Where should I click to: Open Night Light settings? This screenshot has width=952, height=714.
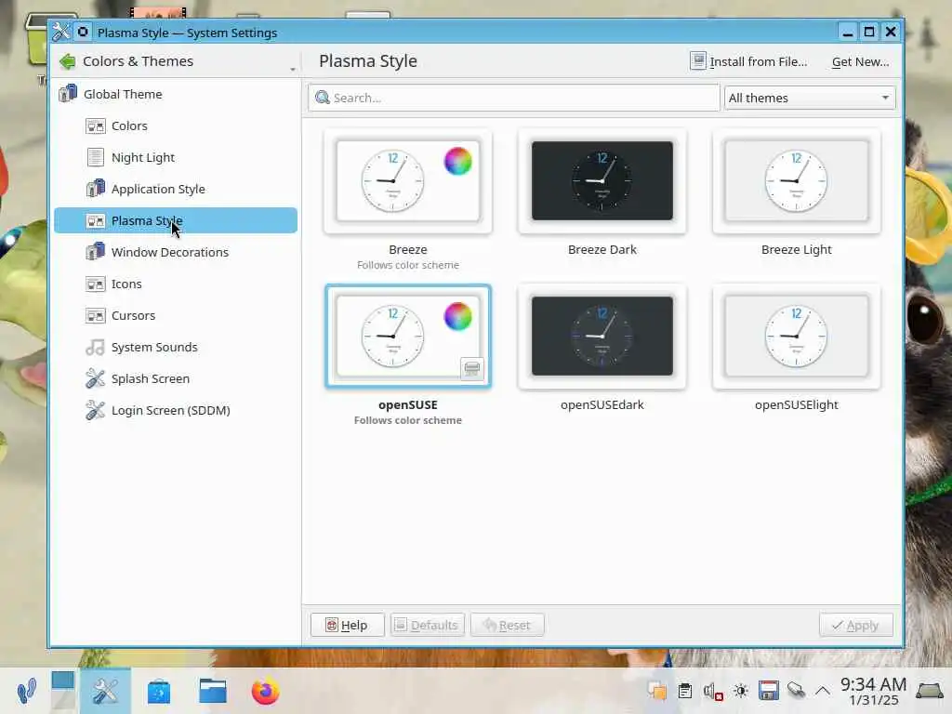click(x=176, y=157)
